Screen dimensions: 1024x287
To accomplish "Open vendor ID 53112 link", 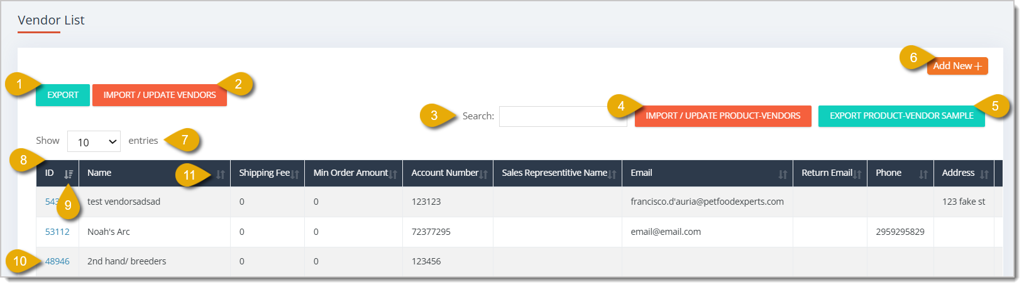I will [57, 232].
